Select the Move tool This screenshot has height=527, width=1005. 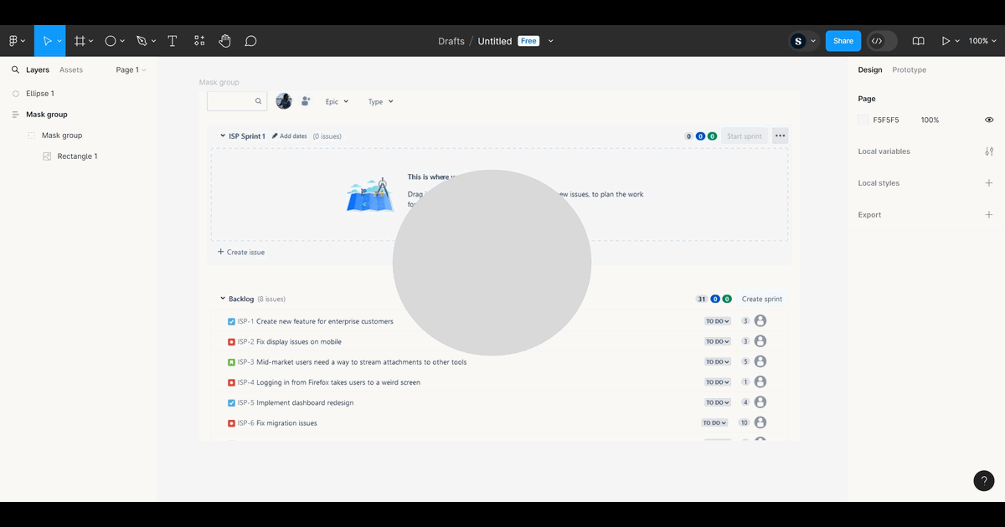click(x=47, y=41)
